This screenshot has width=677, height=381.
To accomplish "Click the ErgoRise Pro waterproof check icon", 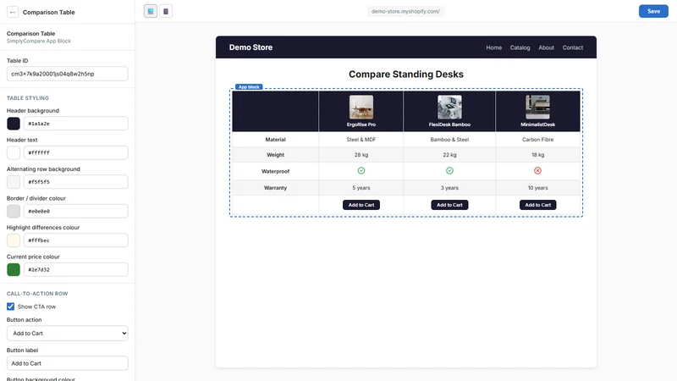I will pyautogui.click(x=361, y=171).
